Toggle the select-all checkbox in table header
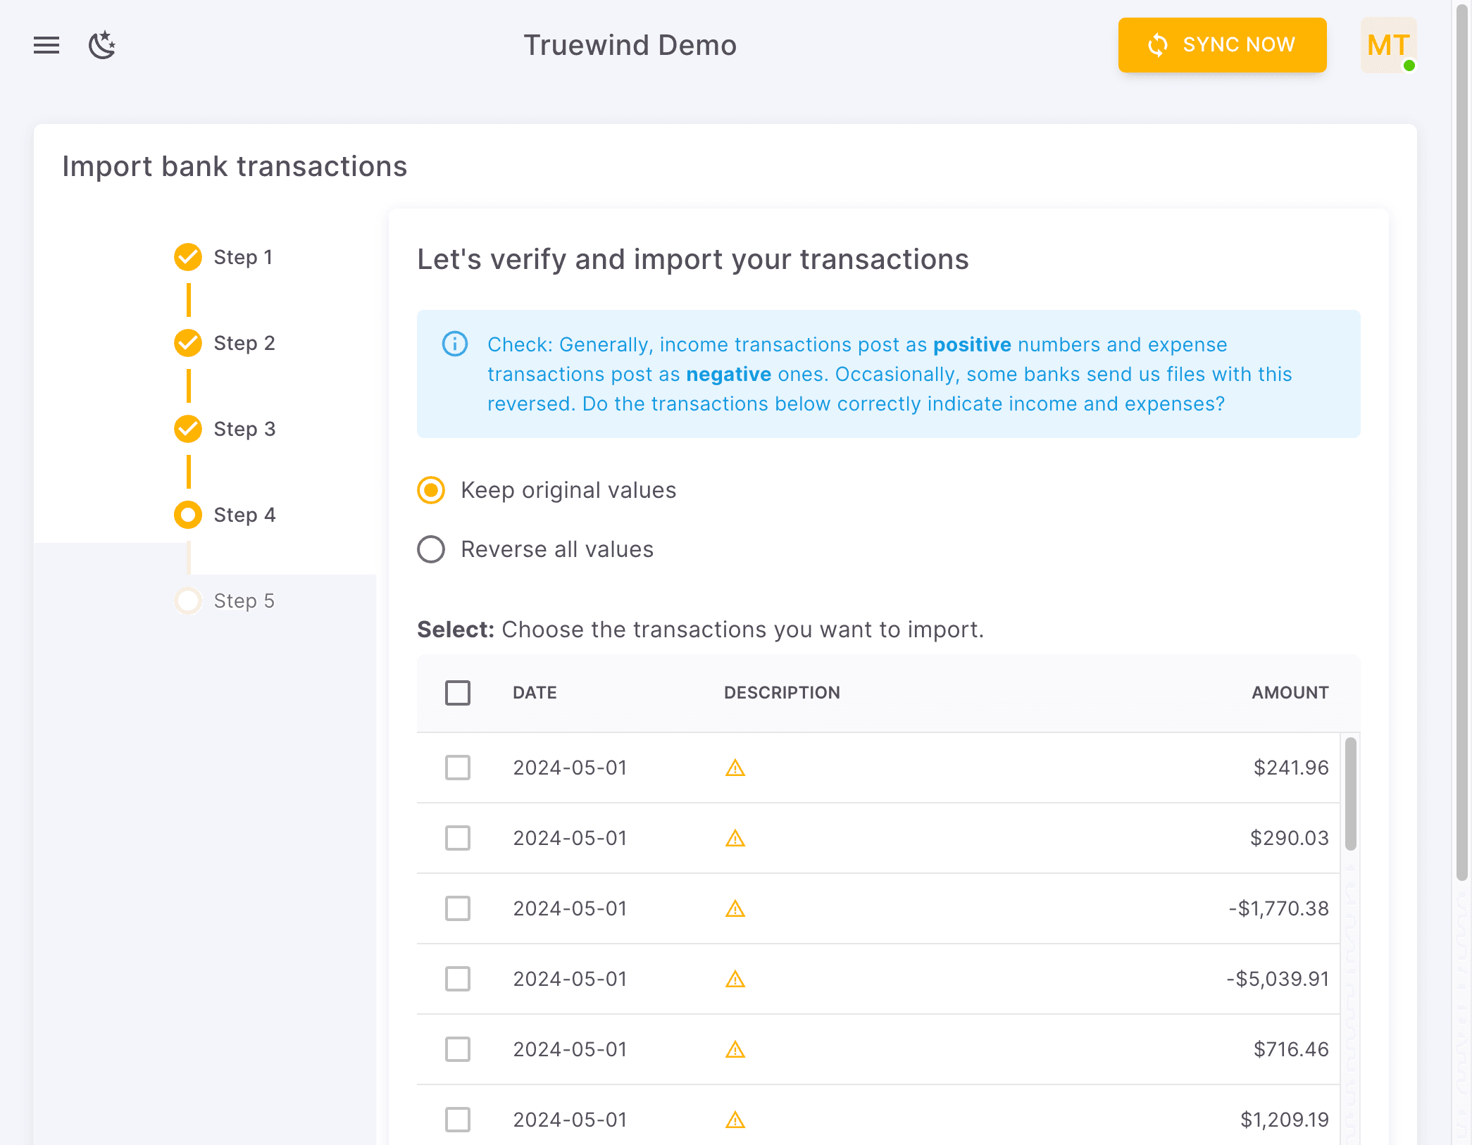The image size is (1472, 1145). 457,692
